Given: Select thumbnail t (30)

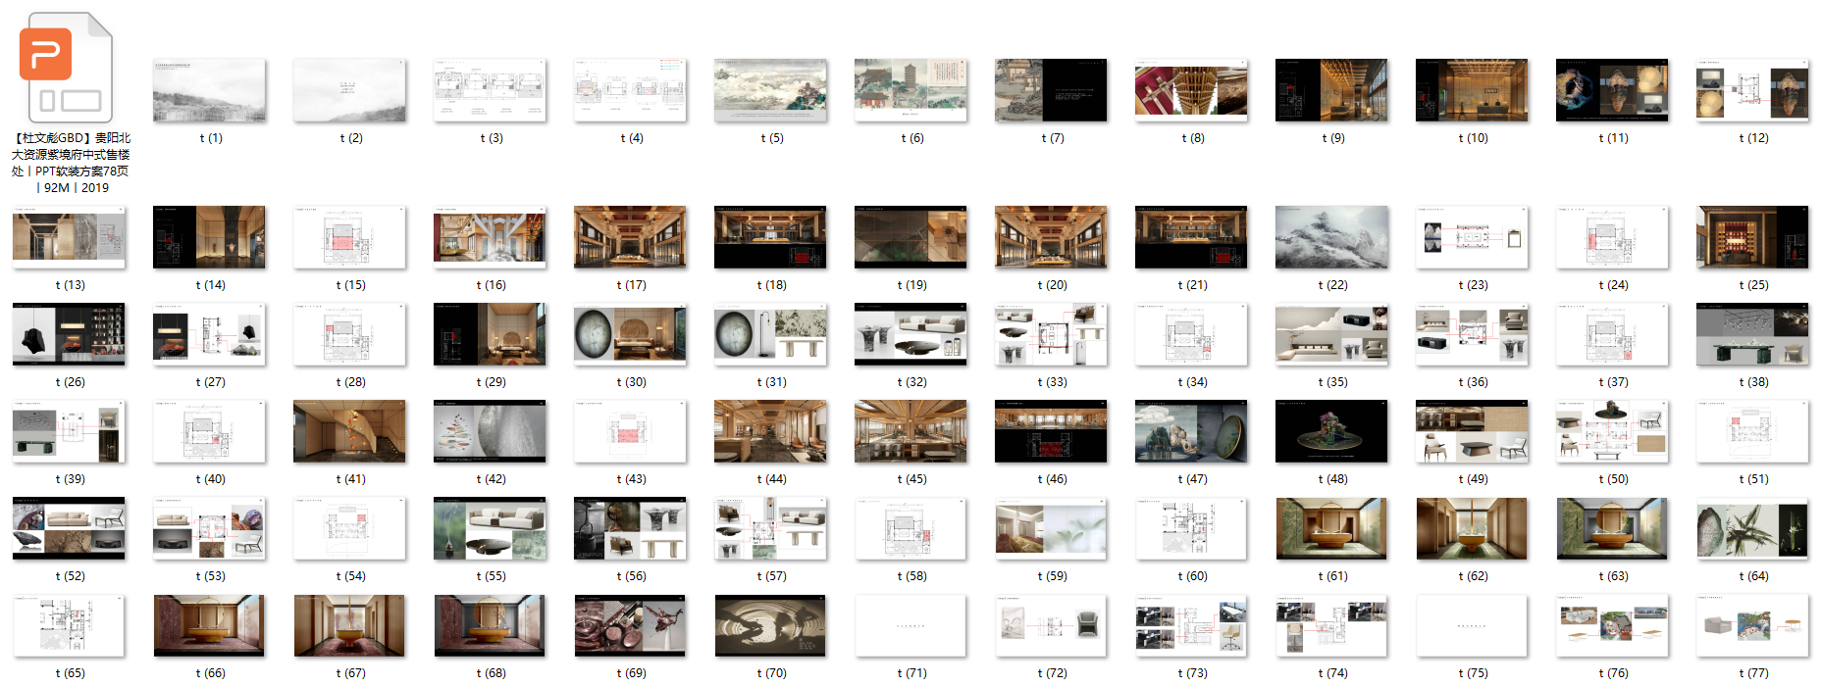Looking at the screenshot, I should pos(630,334).
